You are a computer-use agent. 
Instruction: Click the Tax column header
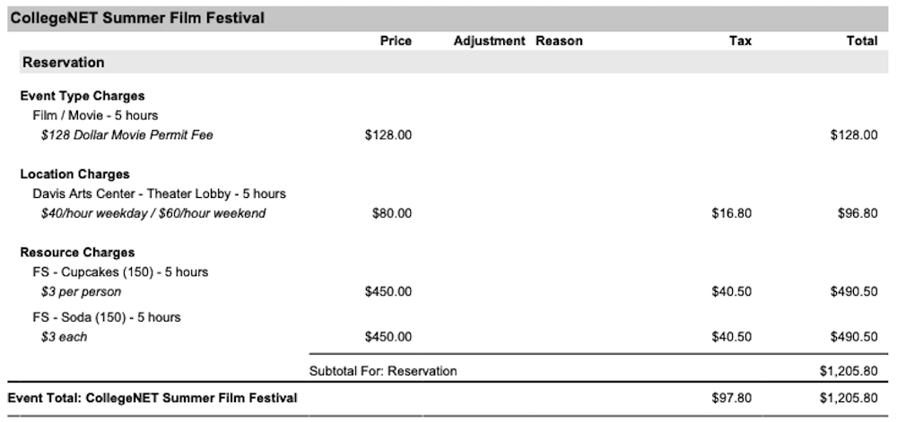740,41
